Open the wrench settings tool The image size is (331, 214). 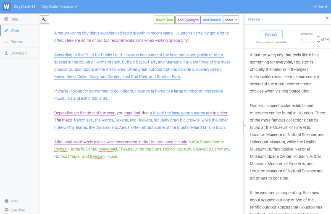point(45,19)
